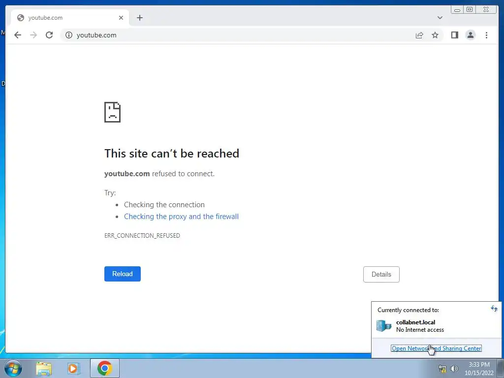Show error Details button

(381, 275)
